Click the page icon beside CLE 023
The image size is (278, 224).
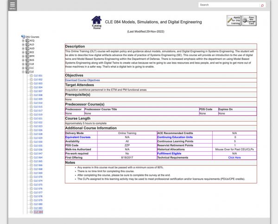[x=31, y=126]
